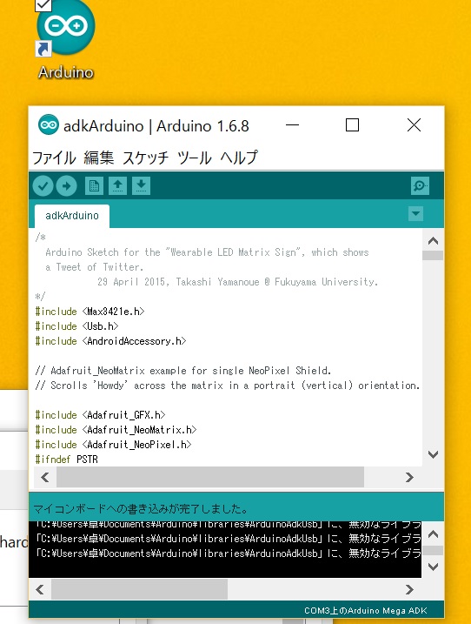
Task: Click the line '#ifndef PSTR'
Action: pos(66,460)
